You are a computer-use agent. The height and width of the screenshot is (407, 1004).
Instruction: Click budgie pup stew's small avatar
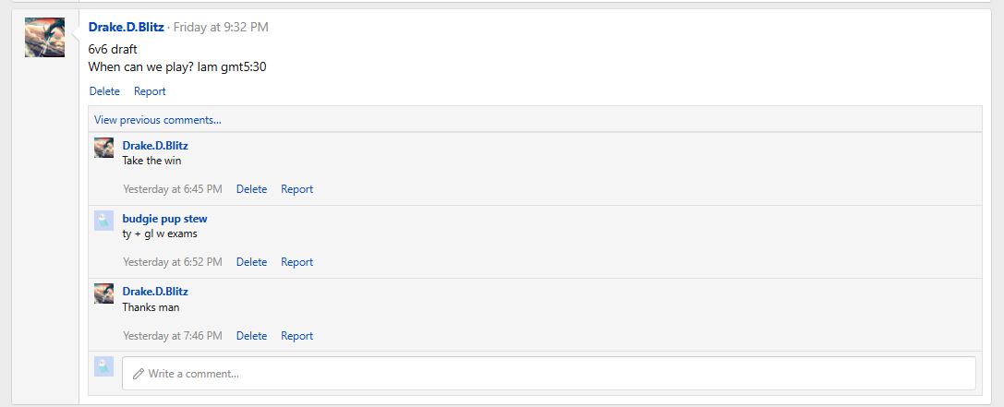103,221
